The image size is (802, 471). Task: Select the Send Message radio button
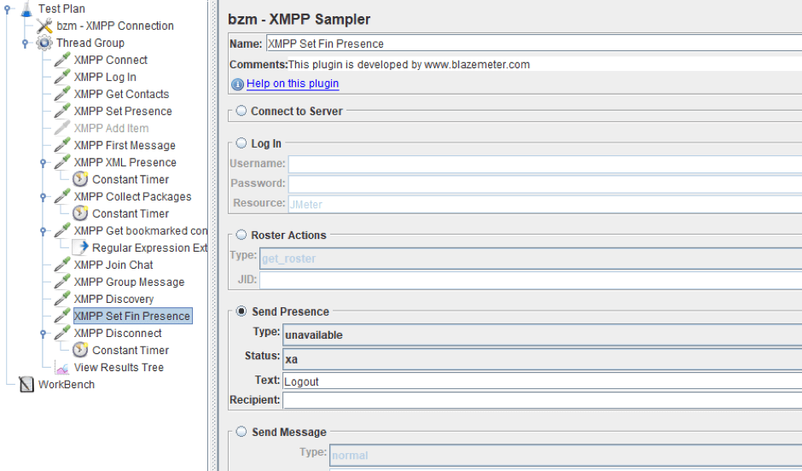tap(241, 432)
